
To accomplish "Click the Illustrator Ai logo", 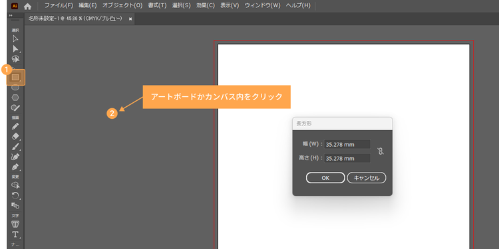I will point(15,6).
